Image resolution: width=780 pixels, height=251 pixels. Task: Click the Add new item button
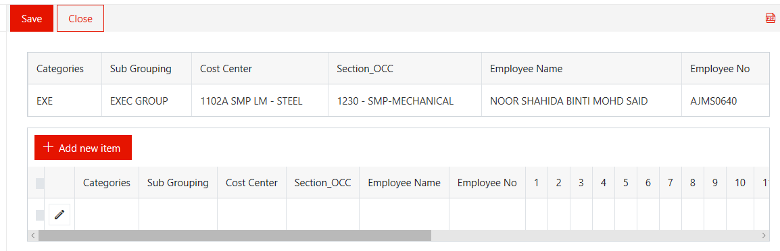click(83, 147)
